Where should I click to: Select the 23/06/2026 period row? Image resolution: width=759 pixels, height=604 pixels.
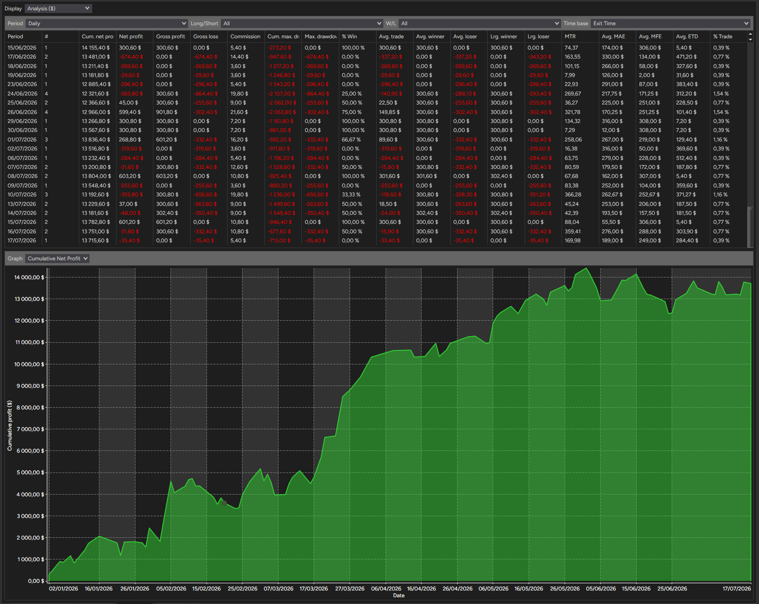point(376,84)
